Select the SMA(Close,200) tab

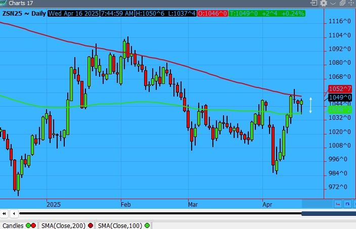point(67,225)
